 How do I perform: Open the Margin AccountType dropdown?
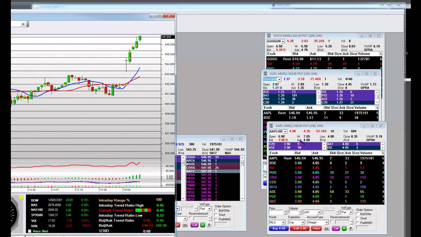326,222
